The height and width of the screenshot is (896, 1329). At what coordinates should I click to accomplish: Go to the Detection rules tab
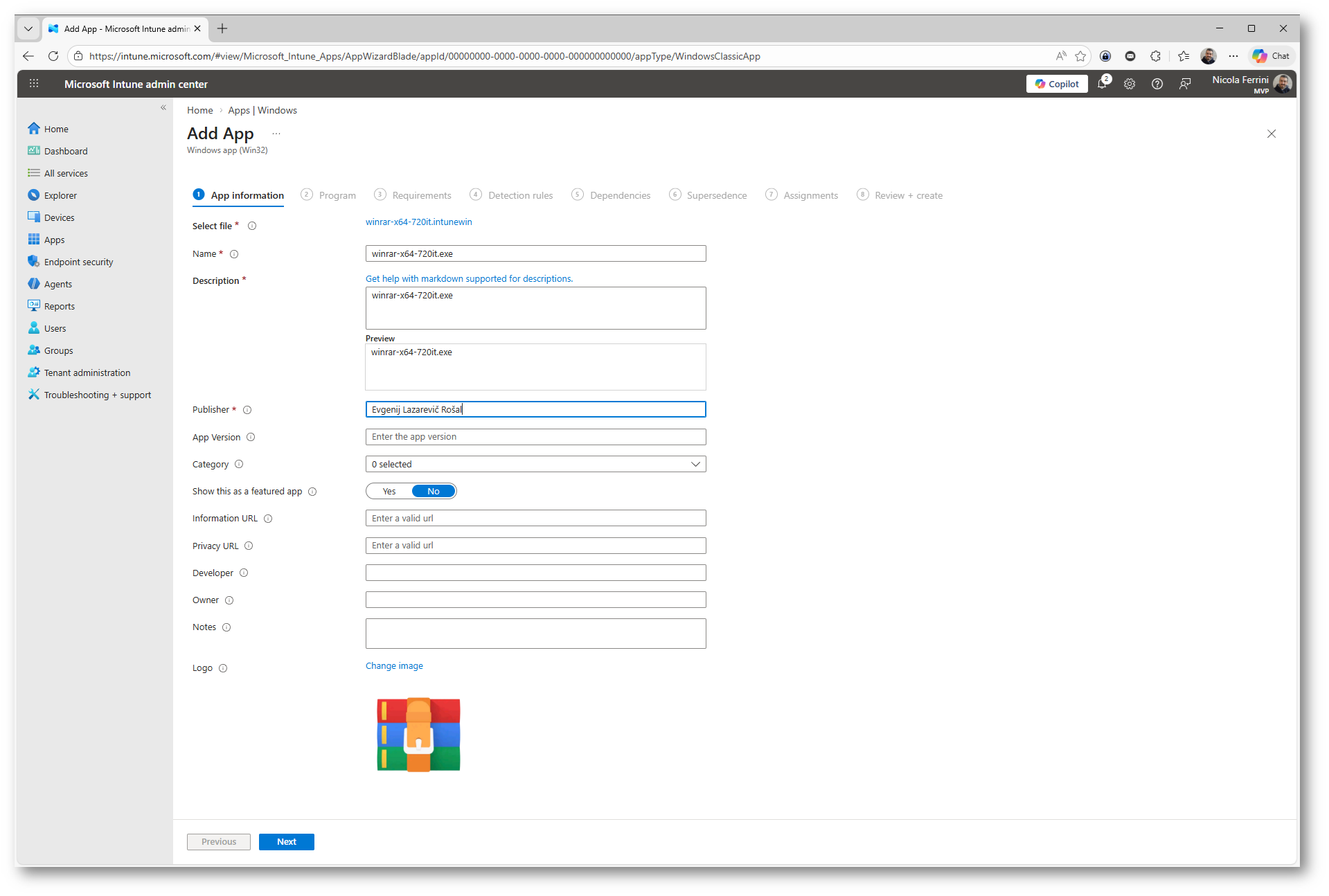[520, 195]
